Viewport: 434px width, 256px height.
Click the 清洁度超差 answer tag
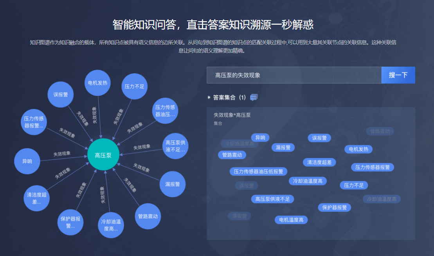point(319,162)
